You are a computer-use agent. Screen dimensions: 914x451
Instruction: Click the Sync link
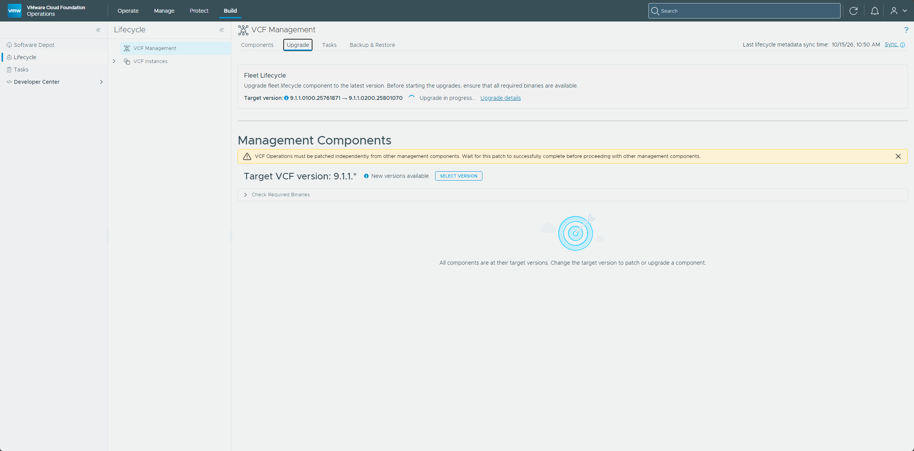(891, 45)
